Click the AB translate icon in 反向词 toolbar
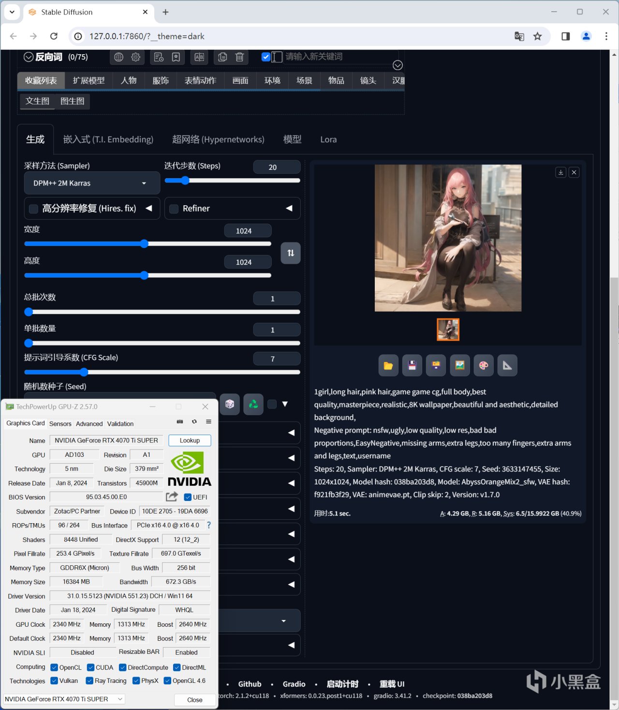The width and height of the screenshot is (619, 710). click(199, 57)
